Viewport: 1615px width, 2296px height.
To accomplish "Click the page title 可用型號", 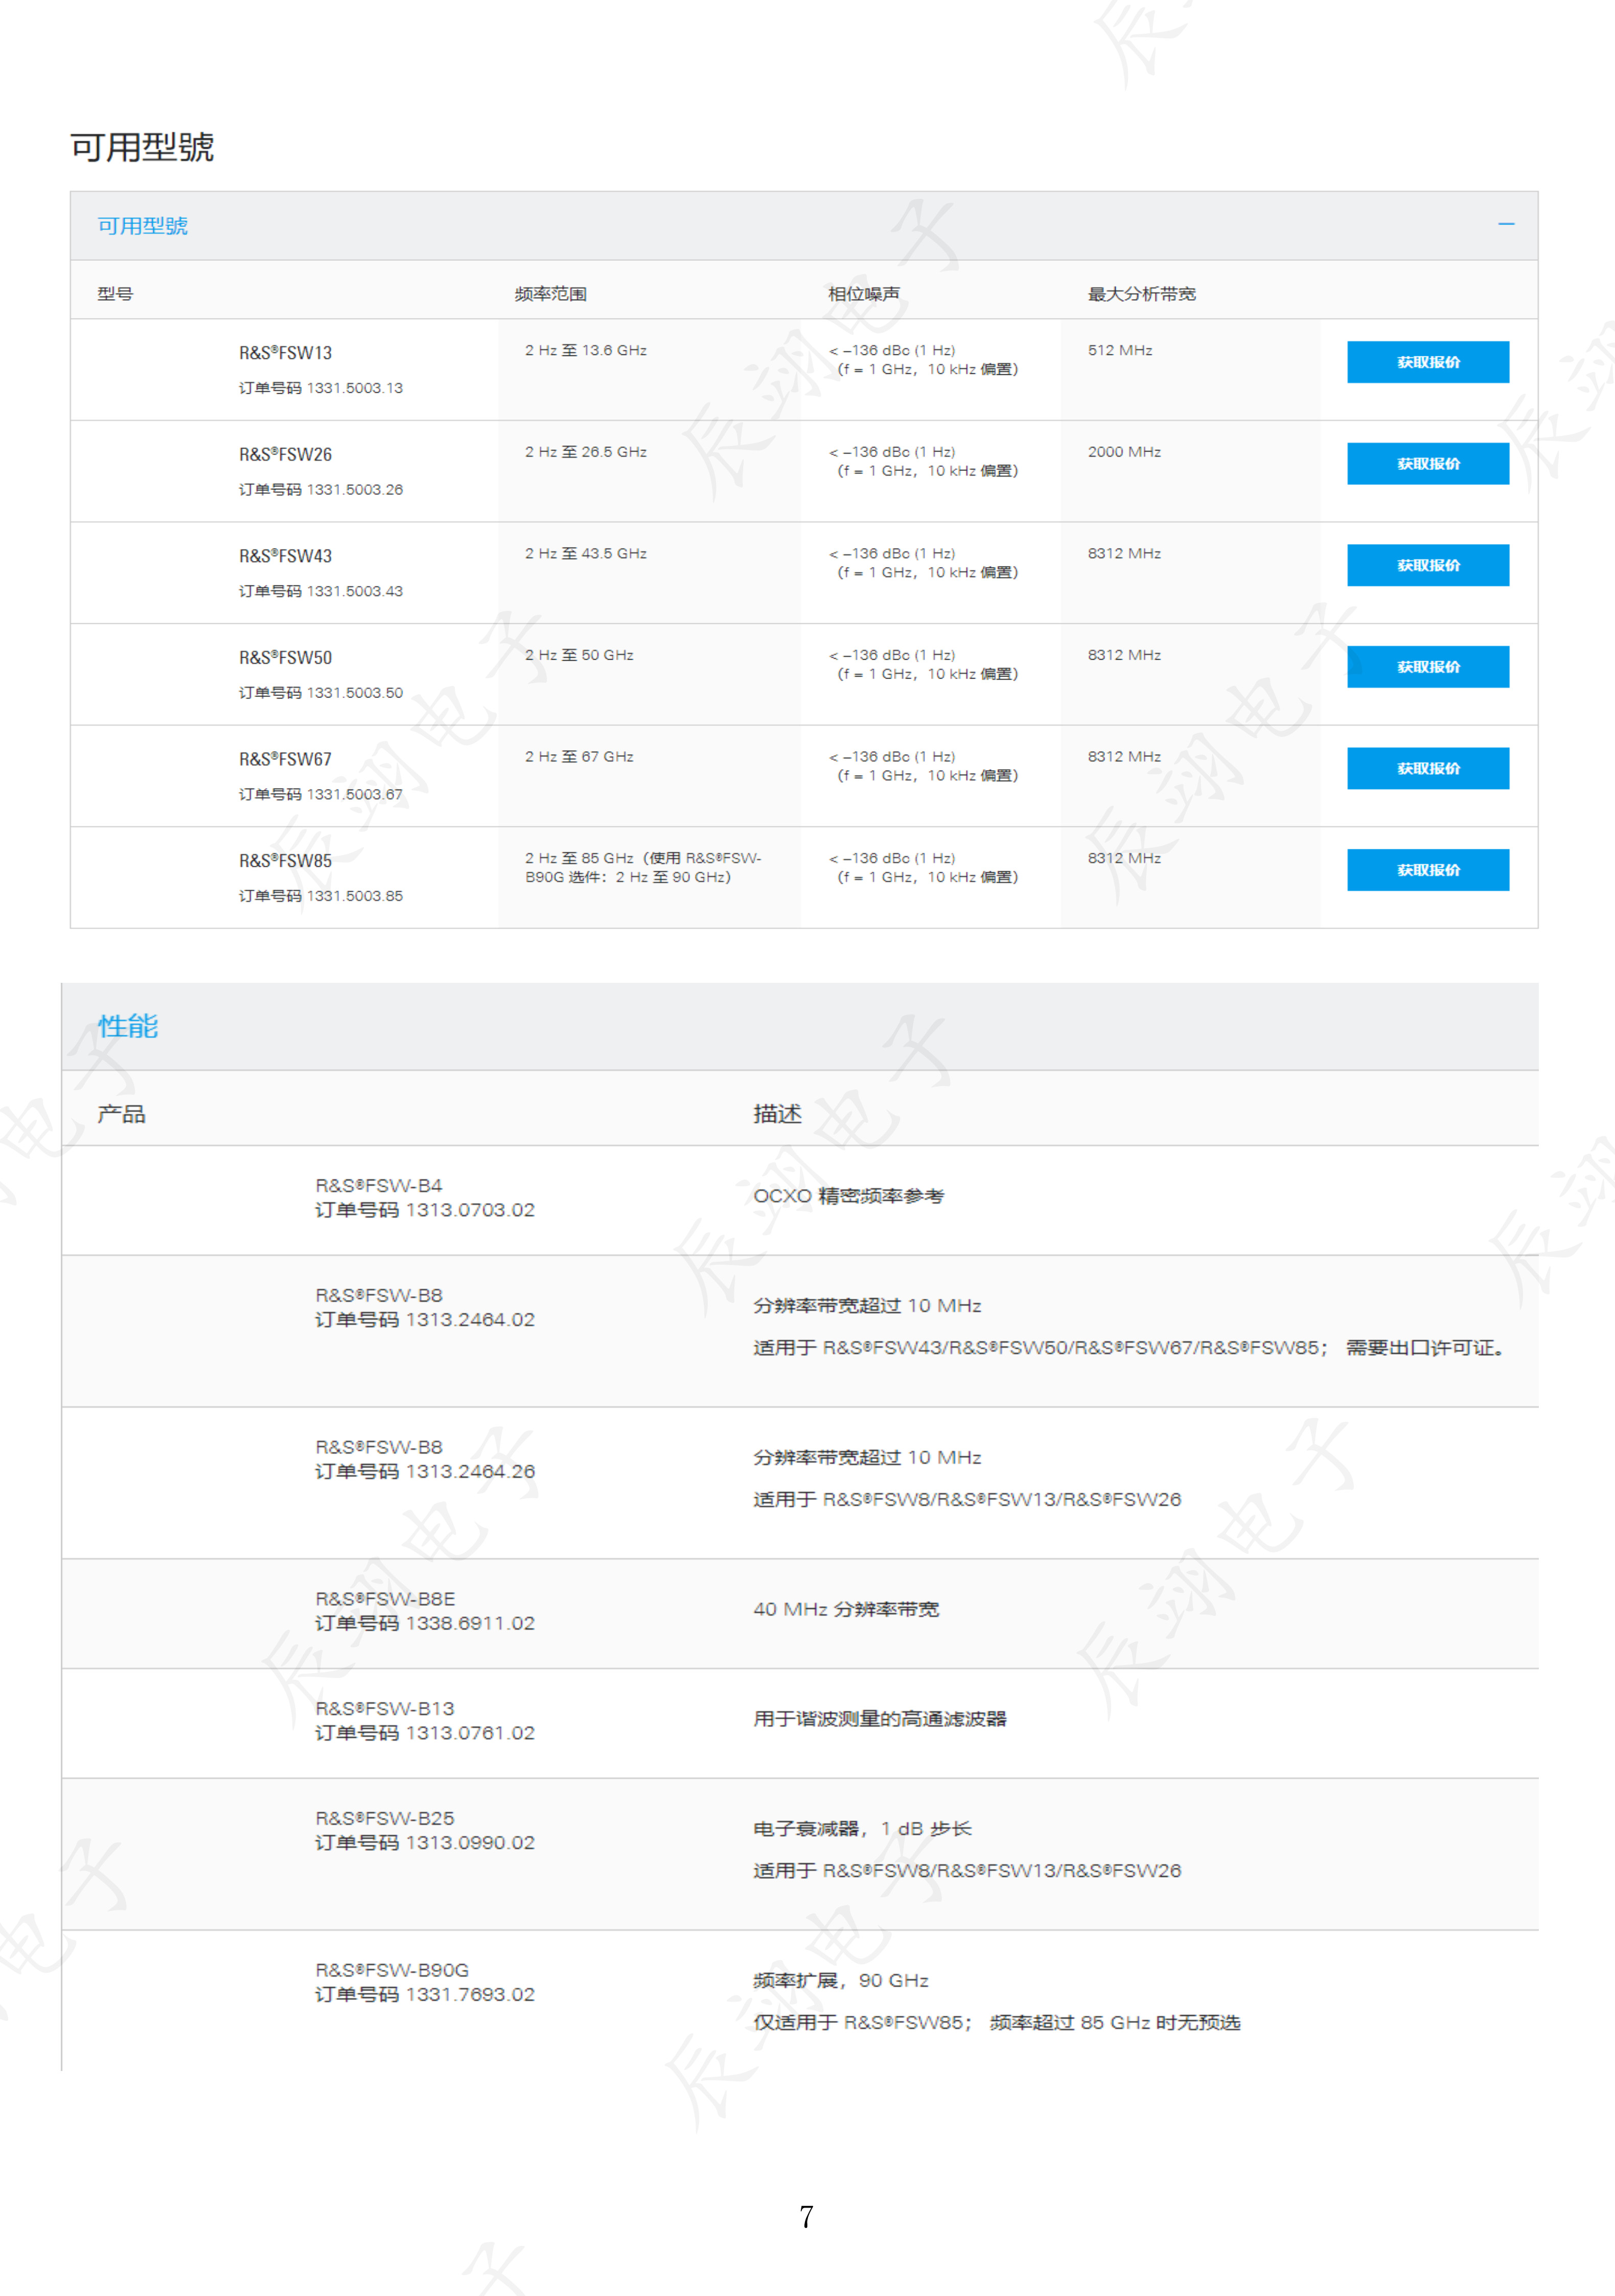I will (142, 147).
